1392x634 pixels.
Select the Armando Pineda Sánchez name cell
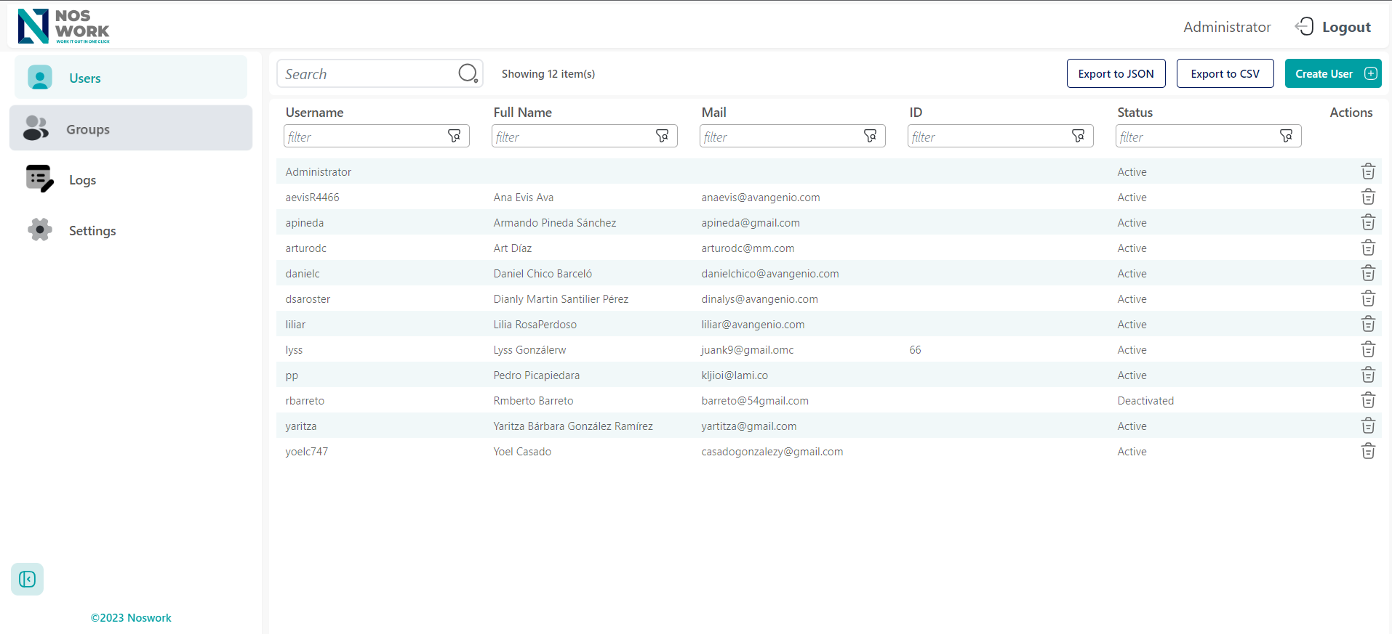tap(554, 223)
